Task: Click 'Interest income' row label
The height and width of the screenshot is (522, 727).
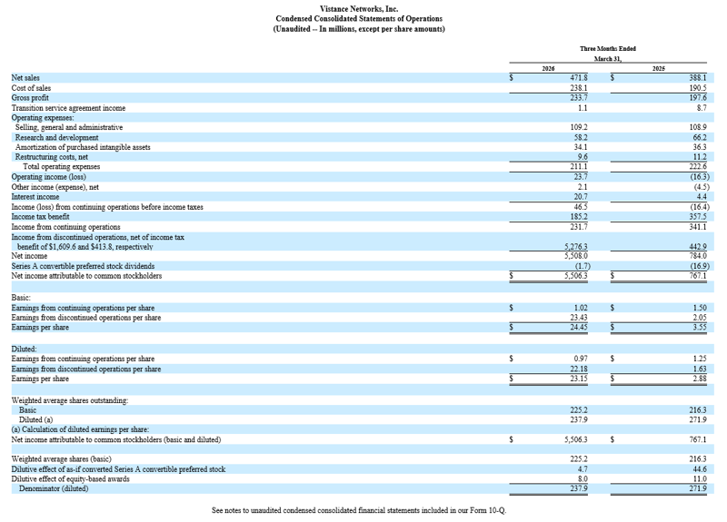Action: (35, 197)
